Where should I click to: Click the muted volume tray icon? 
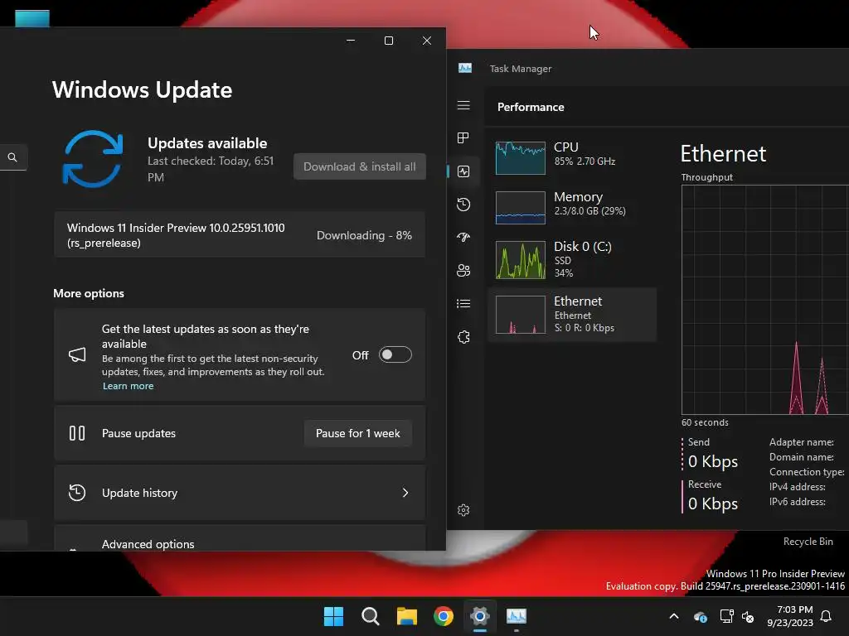[x=748, y=616]
